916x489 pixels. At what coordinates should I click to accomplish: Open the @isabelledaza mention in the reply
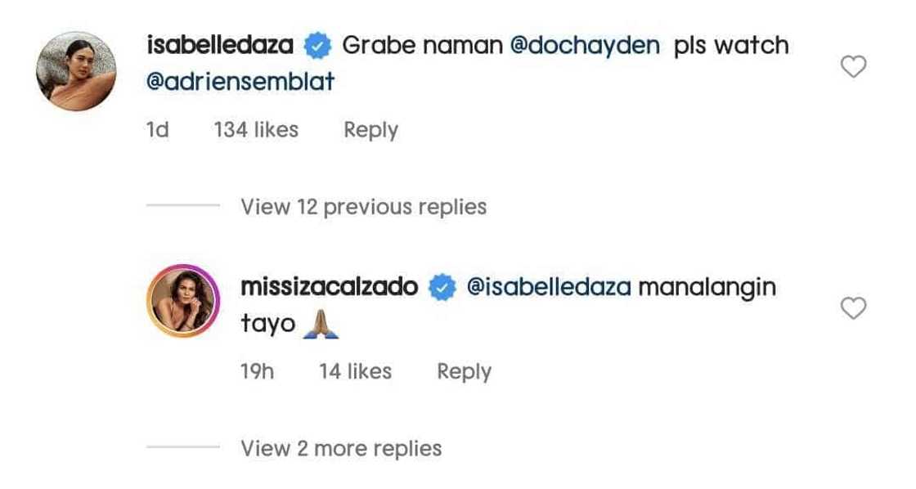point(547,288)
